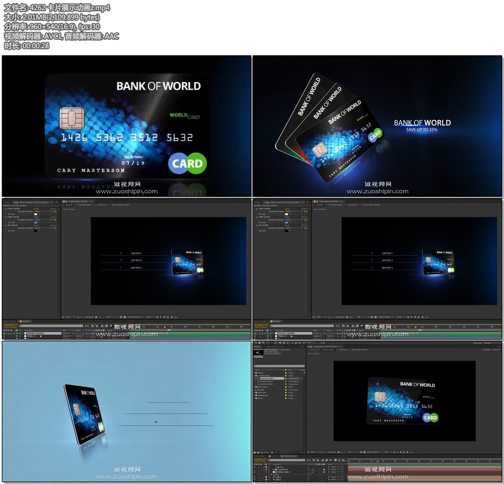This screenshot has width=504, height=484.
Task: Click the CUSTOM CARD 1 preview thumbnail in Project panel
Action: (x=259, y=352)
